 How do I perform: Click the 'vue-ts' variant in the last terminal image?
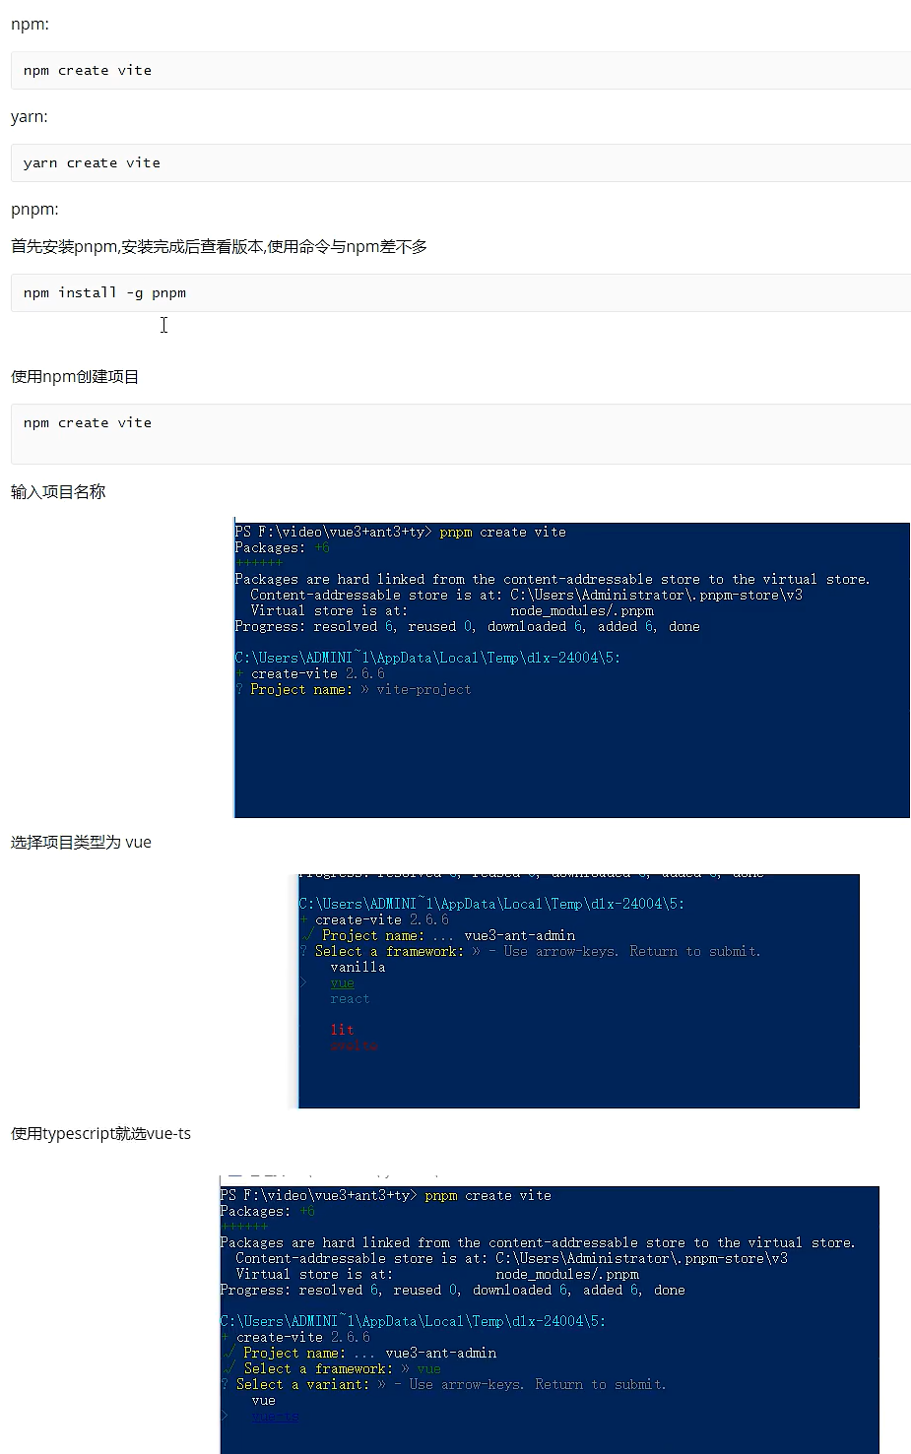[x=275, y=1416]
